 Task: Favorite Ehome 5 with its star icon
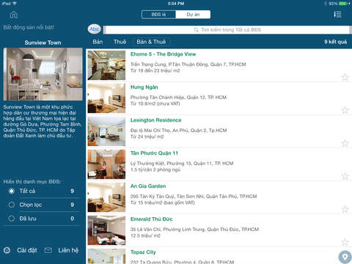click(345, 77)
